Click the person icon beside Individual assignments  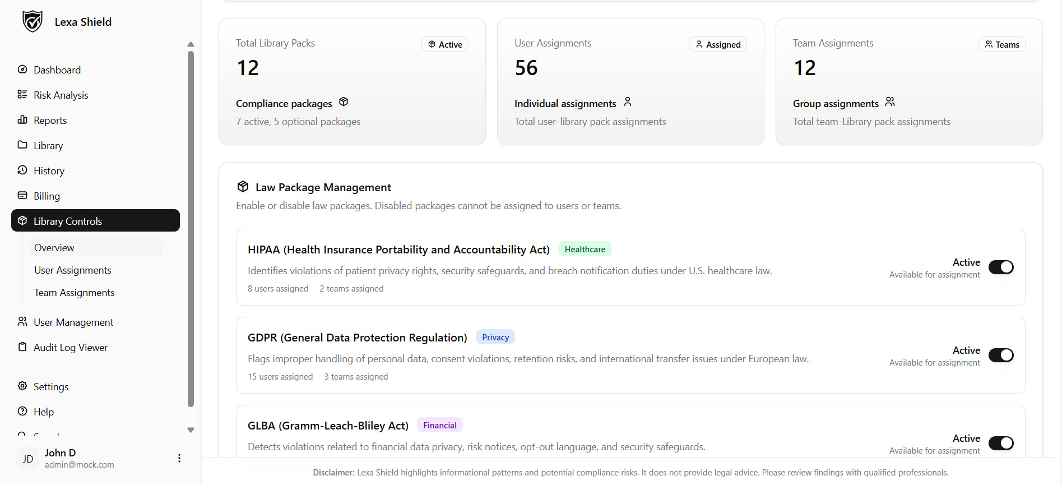tap(628, 101)
